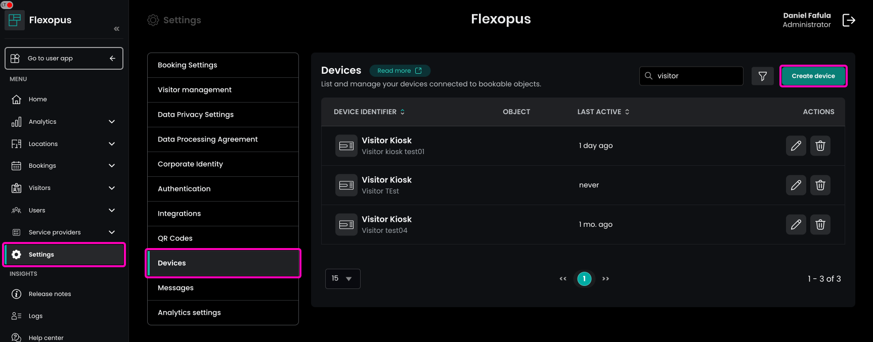The image size is (873, 342).
Task: Edit the Visitor test04 device
Action: (x=796, y=225)
